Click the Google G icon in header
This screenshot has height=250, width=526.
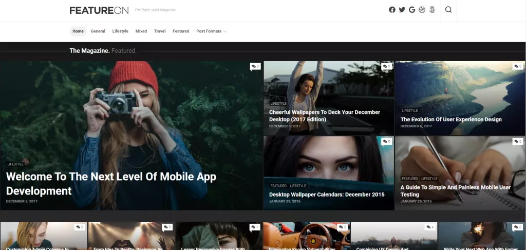[x=412, y=10]
